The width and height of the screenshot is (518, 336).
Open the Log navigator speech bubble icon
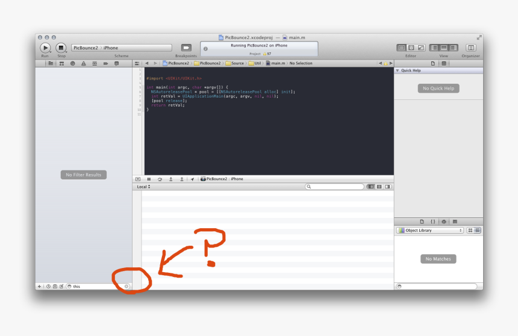pyautogui.click(x=117, y=63)
